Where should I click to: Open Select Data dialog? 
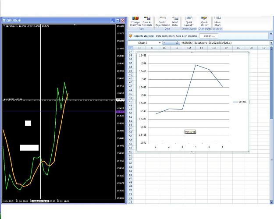(x=175, y=21)
